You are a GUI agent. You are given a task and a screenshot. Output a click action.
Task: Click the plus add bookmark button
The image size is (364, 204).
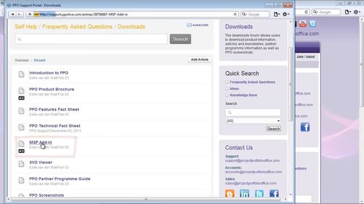pos(30,14)
